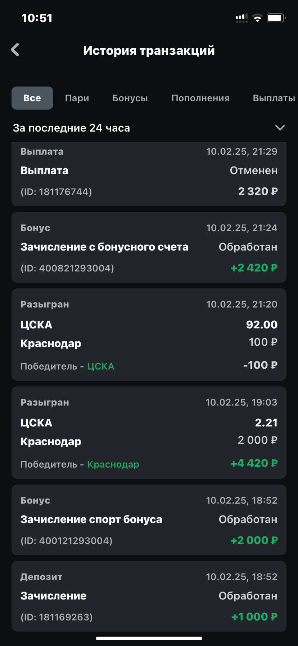Screen dimensions: 298x646
Task: Switch to the 'Пари' tab
Action: point(77,98)
